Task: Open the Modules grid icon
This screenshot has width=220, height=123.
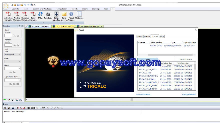Action: [x=79, y=16]
